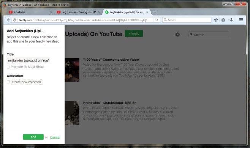Click the Firefox Search box
Screen dimensions: 250x148
click(187, 20)
